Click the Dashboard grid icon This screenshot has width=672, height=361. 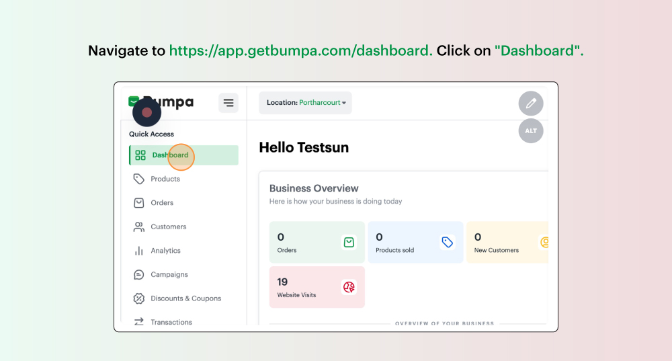coord(140,155)
